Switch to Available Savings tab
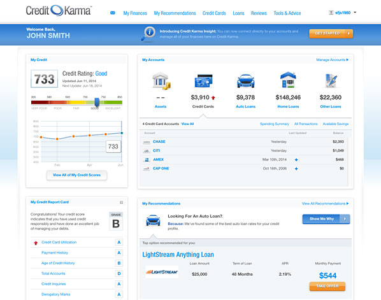The height and width of the screenshot is (300, 381). click(x=336, y=124)
